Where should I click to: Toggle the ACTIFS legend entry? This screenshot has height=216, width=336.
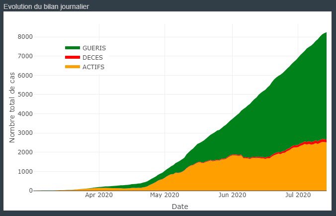[x=85, y=67]
